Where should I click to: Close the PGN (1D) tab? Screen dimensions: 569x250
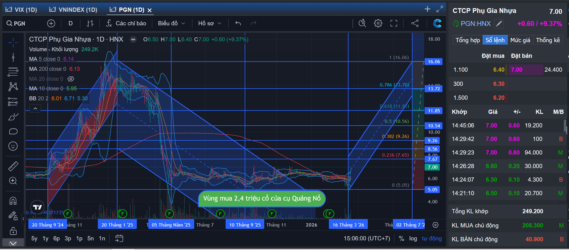pos(149,10)
